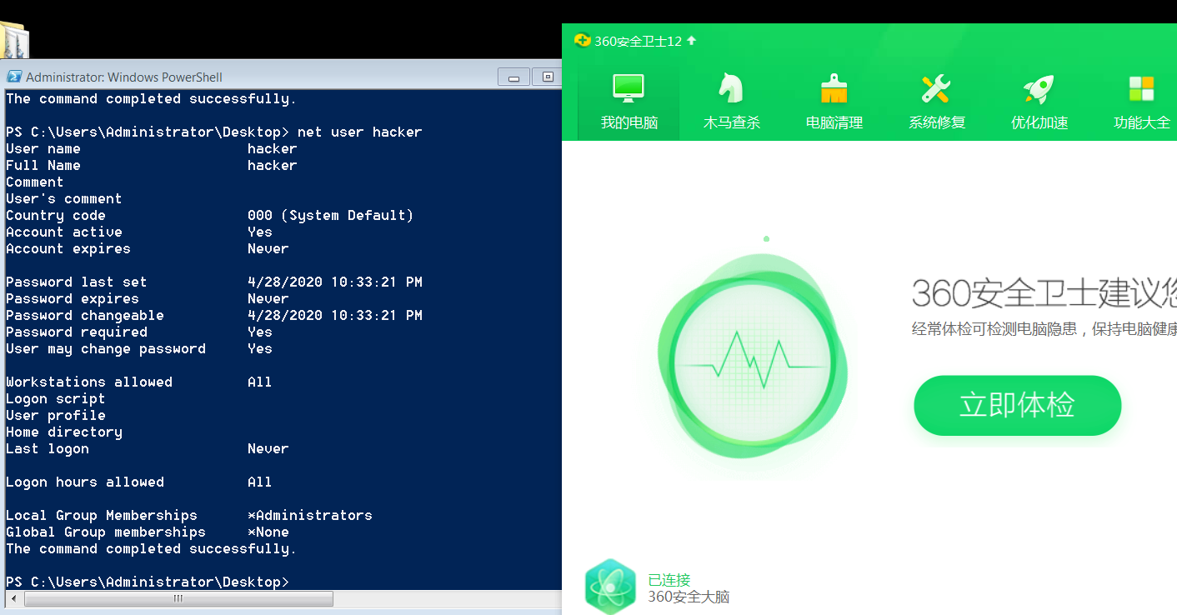The image size is (1177, 615).
Task: Open the 我的电脑 monitor icon tab
Action: pyautogui.click(x=629, y=88)
